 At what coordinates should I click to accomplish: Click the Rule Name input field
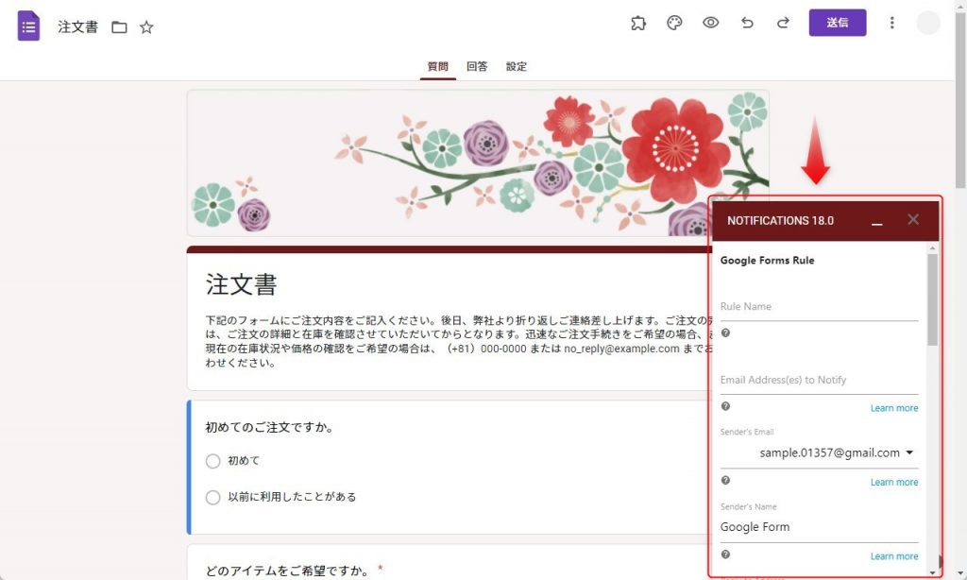click(819, 307)
